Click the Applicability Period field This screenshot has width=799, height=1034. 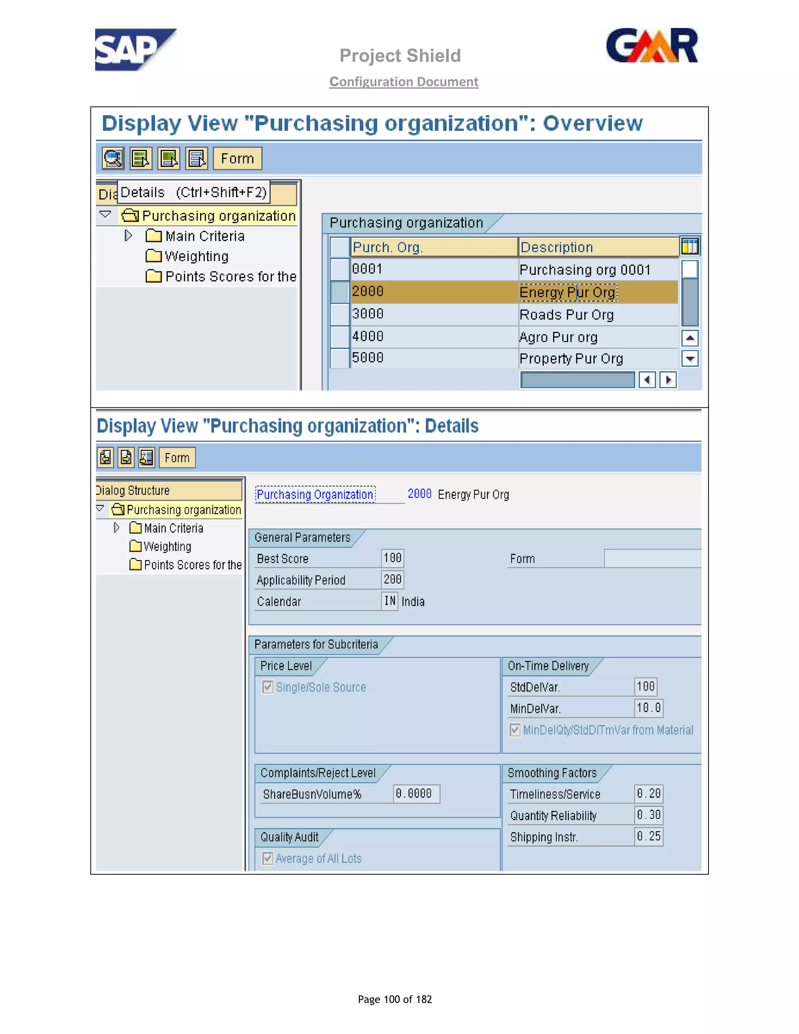pos(392,579)
